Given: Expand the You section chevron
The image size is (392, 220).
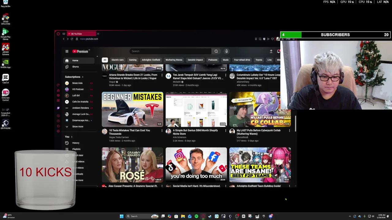Looking at the screenshot, I should click(x=72, y=137).
